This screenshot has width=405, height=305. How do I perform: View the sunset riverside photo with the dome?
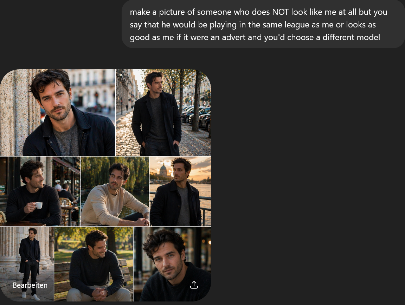[x=180, y=191]
